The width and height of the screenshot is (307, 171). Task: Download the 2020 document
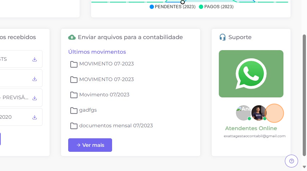pyautogui.click(x=35, y=117)
